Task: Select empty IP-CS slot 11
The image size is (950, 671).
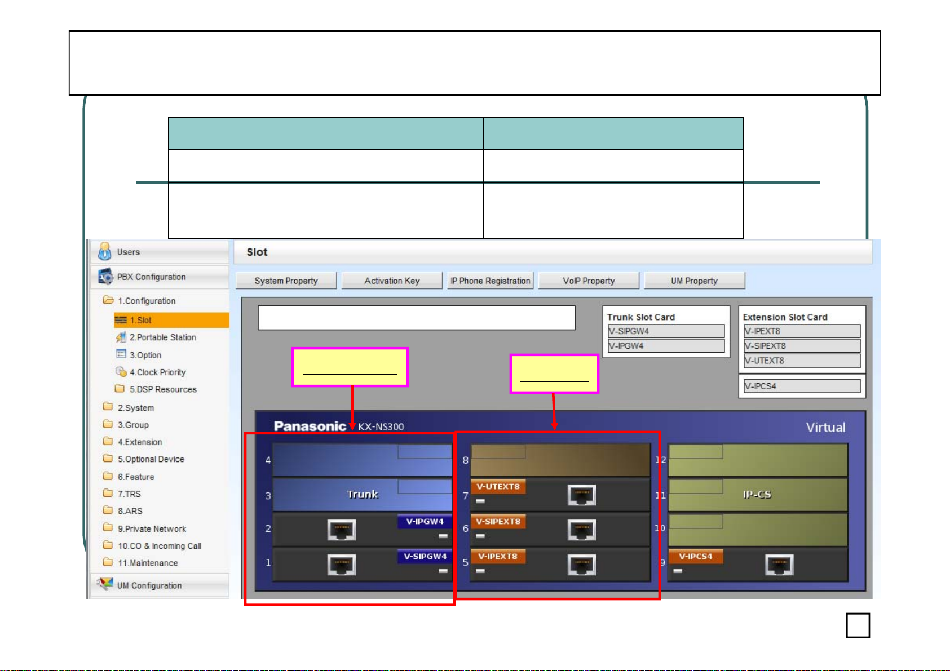Action: coord(758,495)
